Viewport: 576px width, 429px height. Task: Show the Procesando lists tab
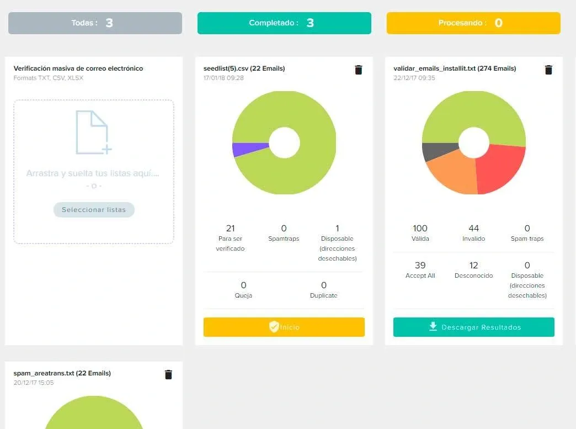click(473, 23)
